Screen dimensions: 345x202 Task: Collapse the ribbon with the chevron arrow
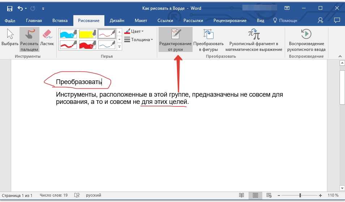tap(340, 56)
